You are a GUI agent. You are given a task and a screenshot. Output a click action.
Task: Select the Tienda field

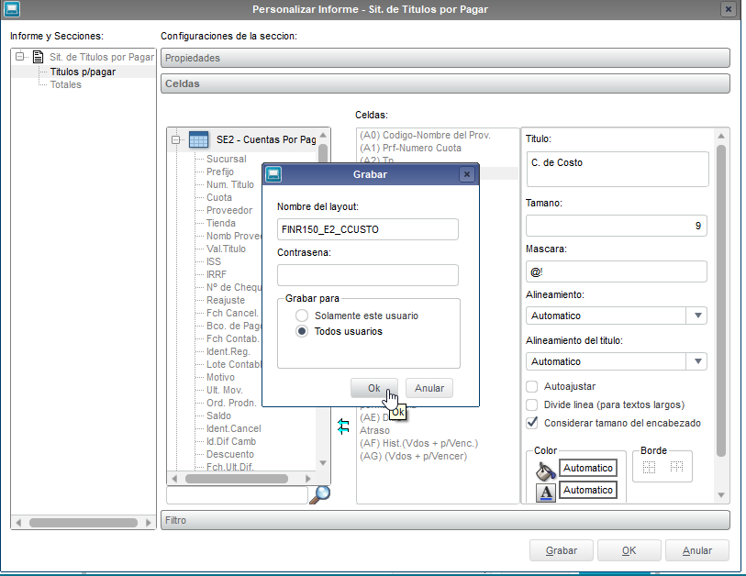221,223
